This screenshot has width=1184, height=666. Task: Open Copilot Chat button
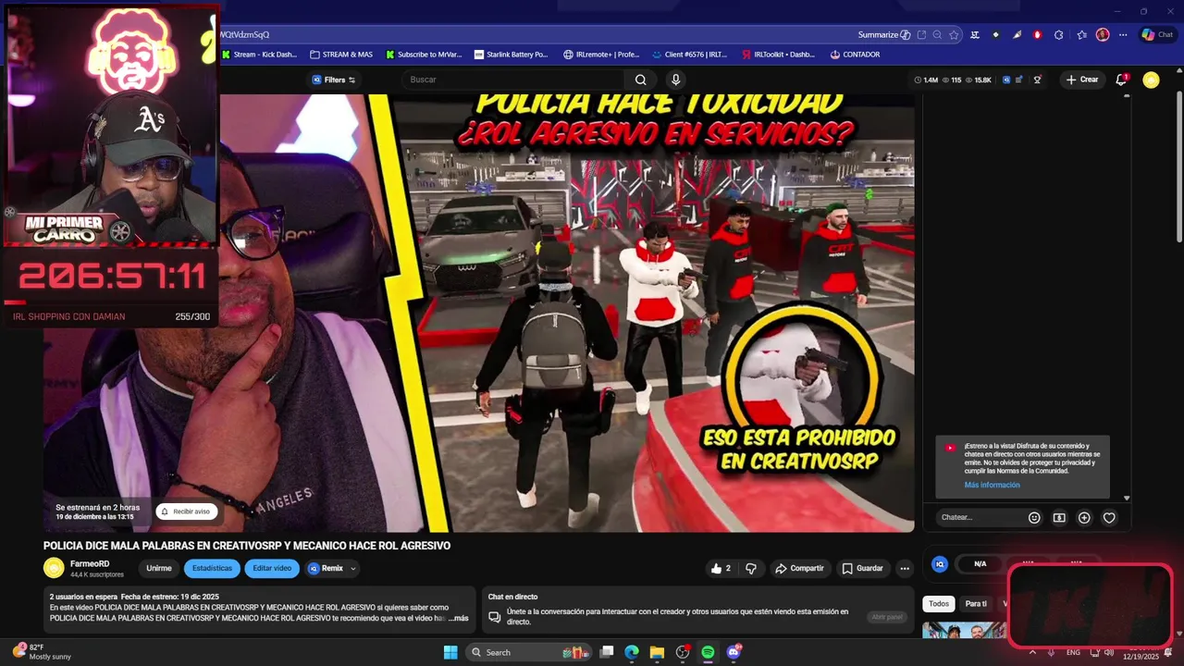click(x=1157, y=35)
